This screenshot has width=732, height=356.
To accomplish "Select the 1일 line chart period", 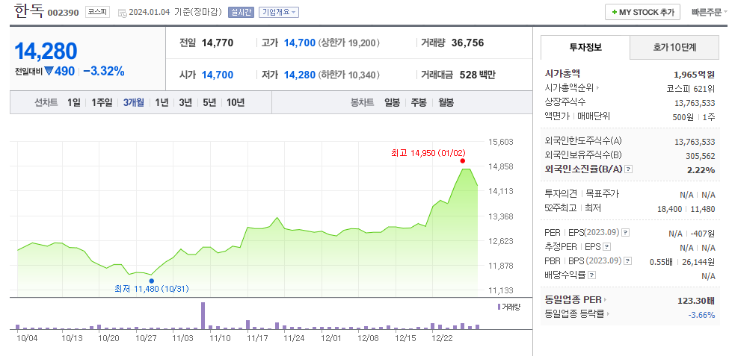I will pyautogui.click(x=74, y=102).
